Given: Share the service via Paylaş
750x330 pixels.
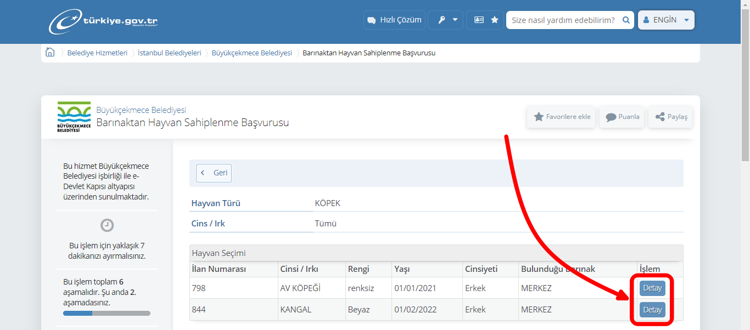Looking at the screenshot, I should (670, 117).
